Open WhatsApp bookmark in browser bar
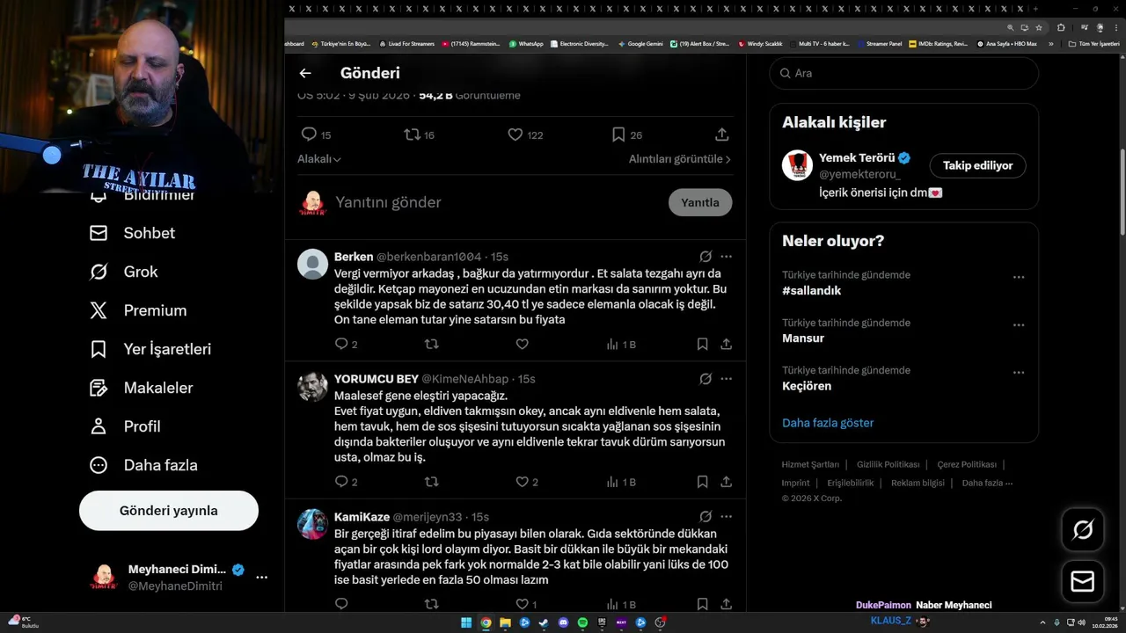This screenshot has width=1126, height=633. (x=526, y=44)
